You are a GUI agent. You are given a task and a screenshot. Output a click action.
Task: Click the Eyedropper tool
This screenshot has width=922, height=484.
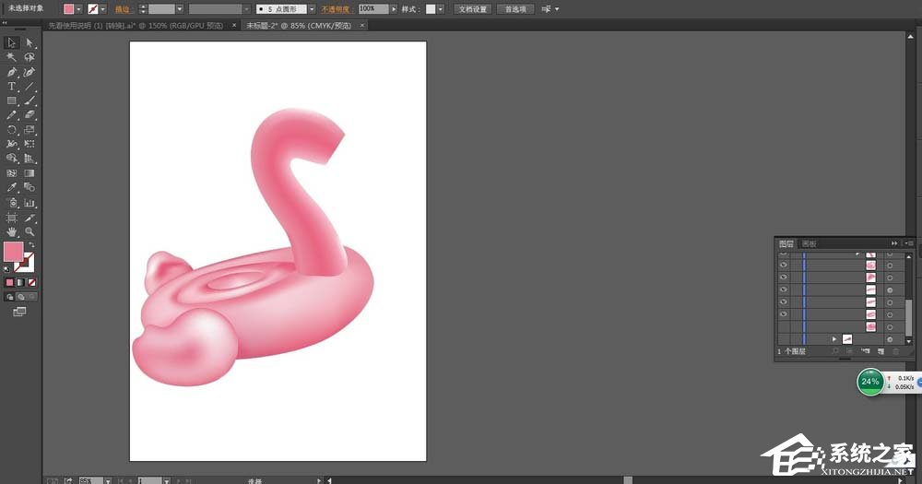12,188
